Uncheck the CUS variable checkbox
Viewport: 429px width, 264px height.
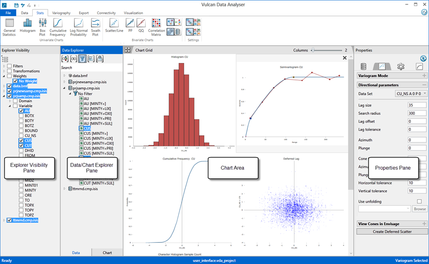click(x=21, y=140)
